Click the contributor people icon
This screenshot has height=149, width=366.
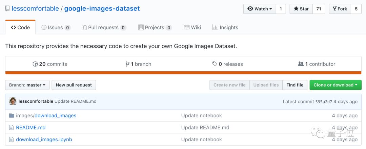pos(301,64)
